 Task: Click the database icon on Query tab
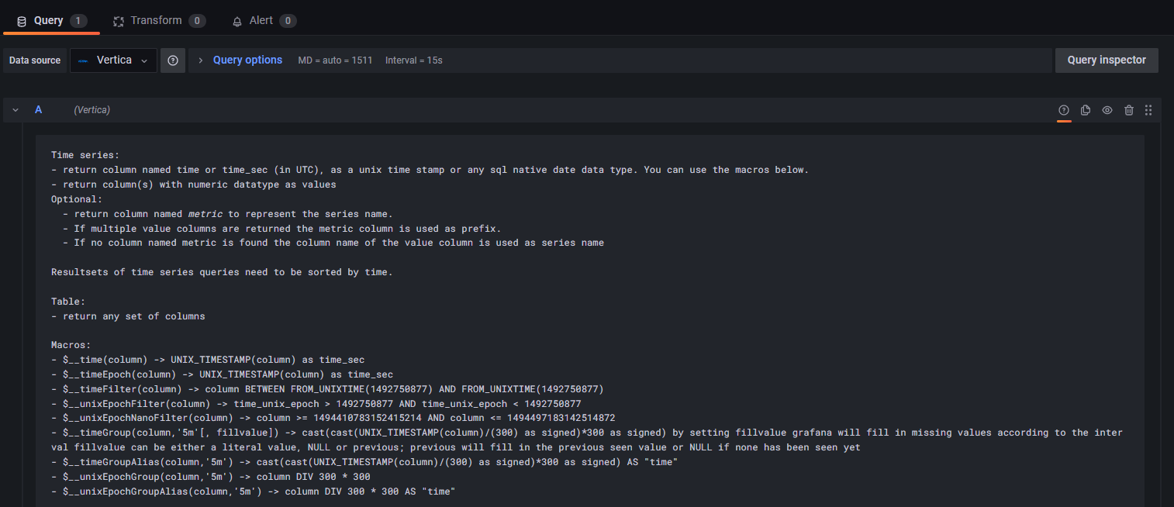point(21,21)
